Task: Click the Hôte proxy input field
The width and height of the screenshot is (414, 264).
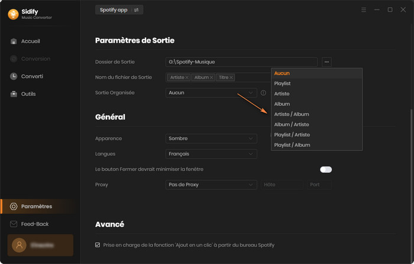Action: pos(282,185)
